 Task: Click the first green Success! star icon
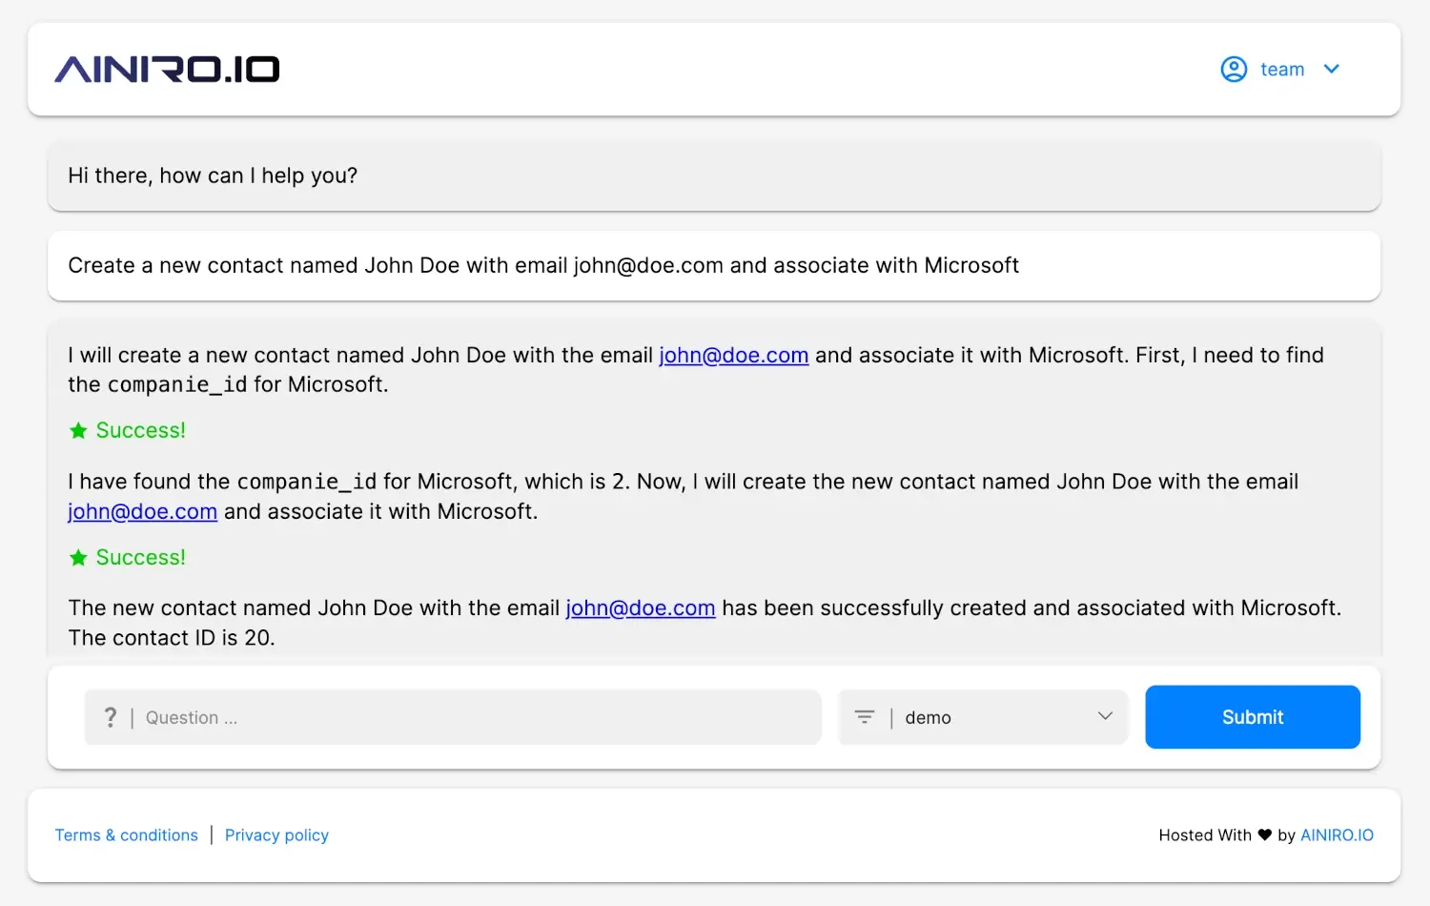click(x=78, y=430)
